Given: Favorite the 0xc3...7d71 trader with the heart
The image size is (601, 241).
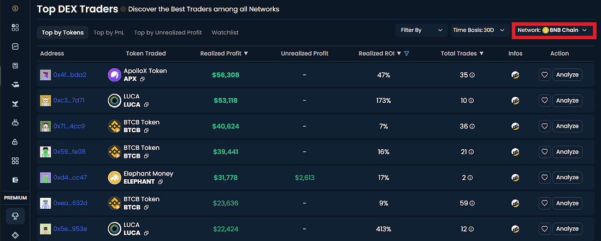Looking at the screenshot, I should [x=544, y=101].
